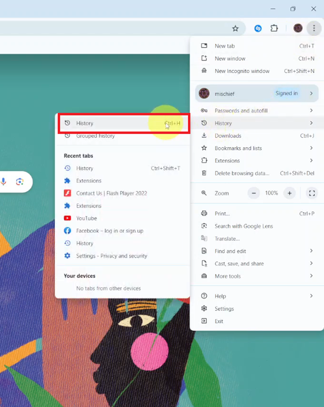Expand Bookmarks and lists submenu

coord(257,148)
